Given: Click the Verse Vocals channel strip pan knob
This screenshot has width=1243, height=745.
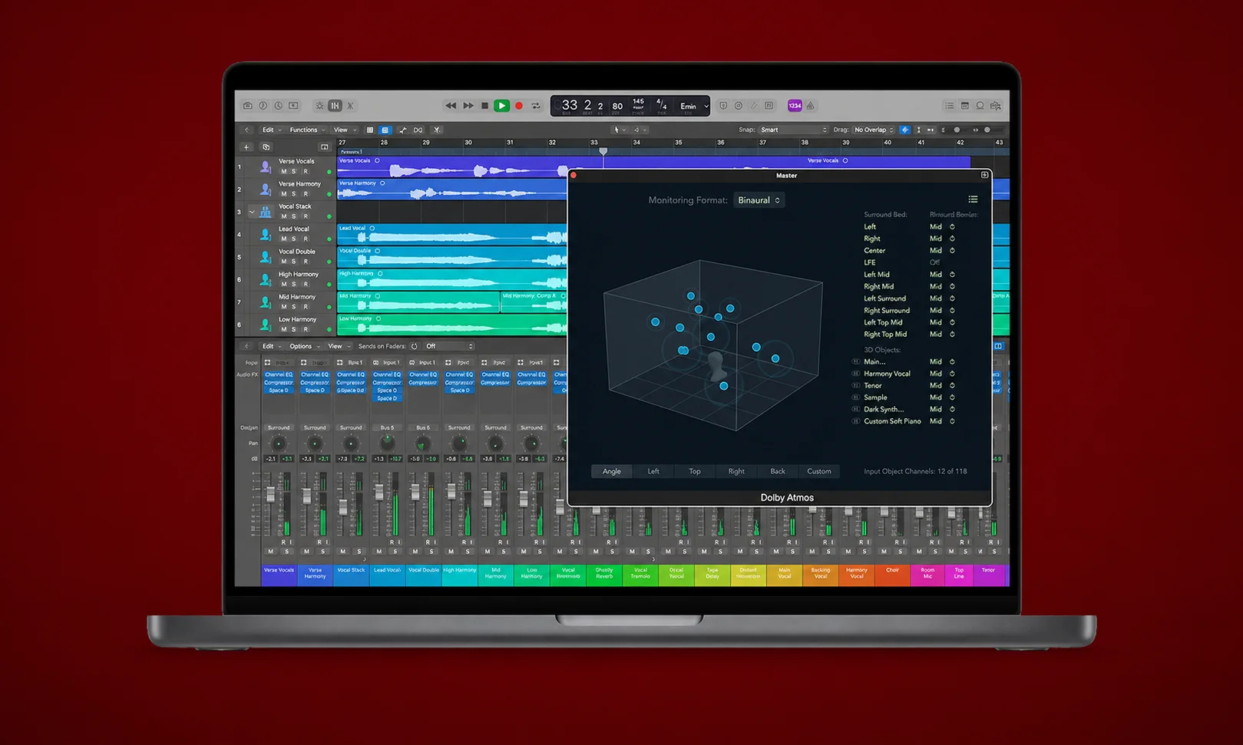Looking at the screenshot, I should pos(279,443).
